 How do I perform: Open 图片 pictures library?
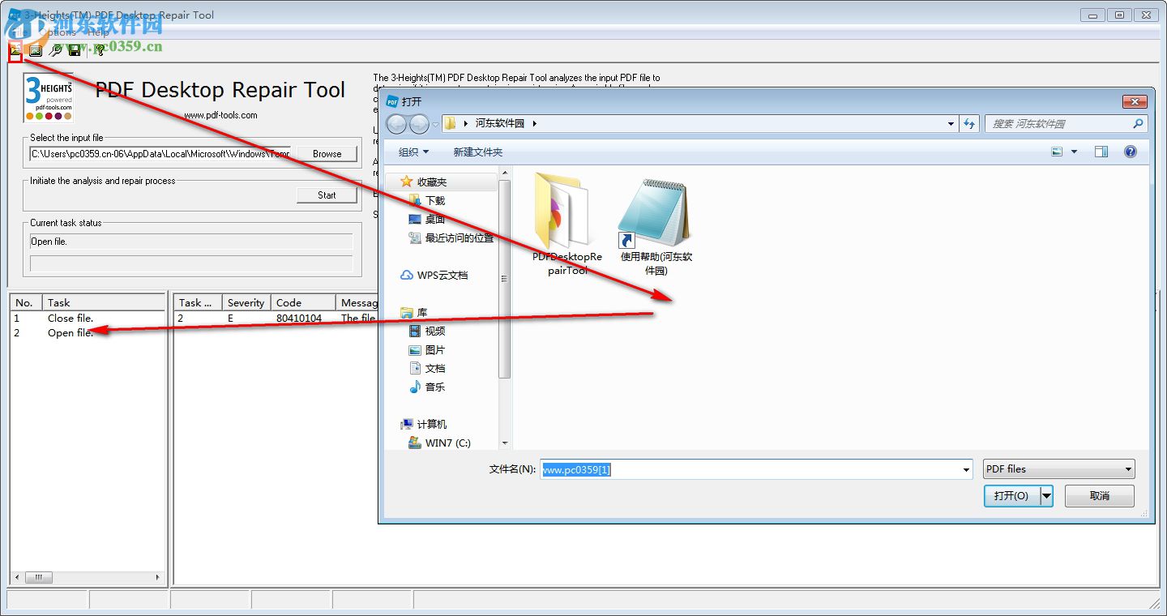tap(427, 350)
